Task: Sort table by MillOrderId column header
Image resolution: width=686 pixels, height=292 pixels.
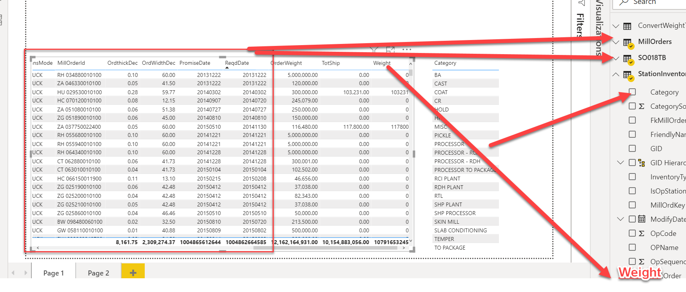Action: [x=71, y=63]
